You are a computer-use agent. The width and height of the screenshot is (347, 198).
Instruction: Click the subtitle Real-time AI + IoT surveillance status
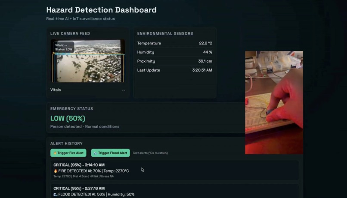click(81, 19)
